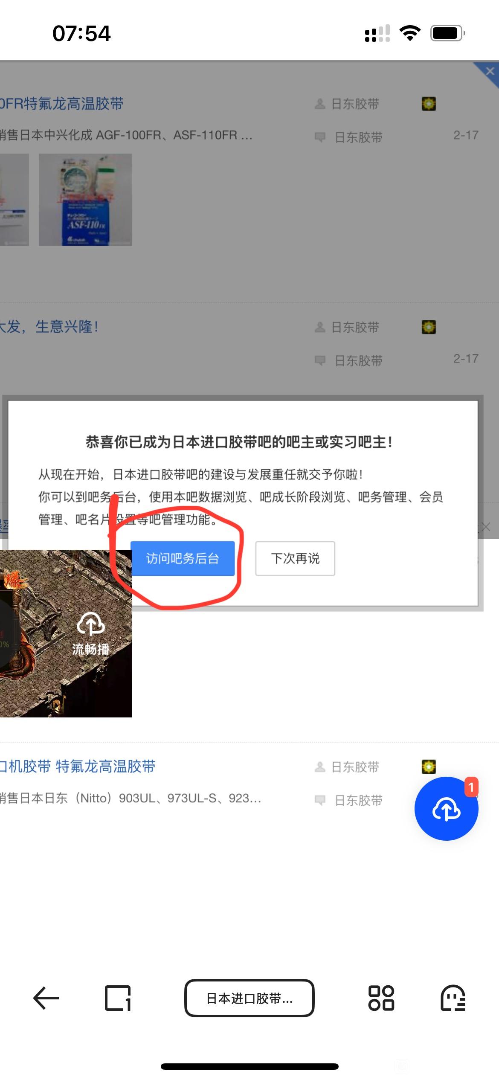Open the FR特氟龙高温胶带 post title
This screenshot has height=1080, width=499.
click(62, 104)
